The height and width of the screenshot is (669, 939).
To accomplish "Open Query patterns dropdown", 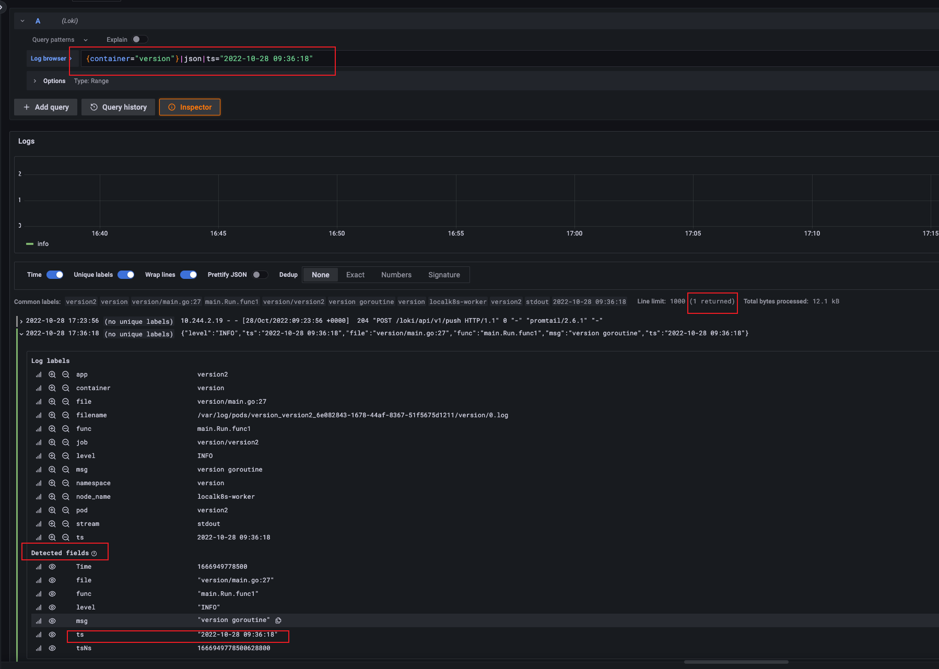I will tap(60, 40).
